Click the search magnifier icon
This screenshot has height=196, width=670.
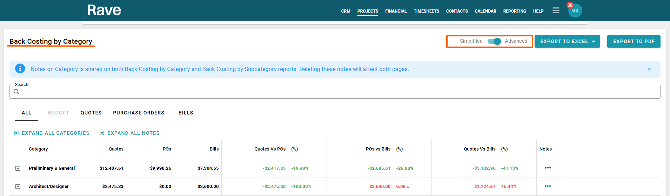pyautogui.click(x=16, y=92)
